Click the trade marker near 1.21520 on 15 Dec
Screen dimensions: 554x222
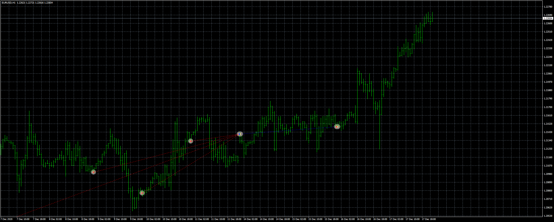click(x=337, y=127)
